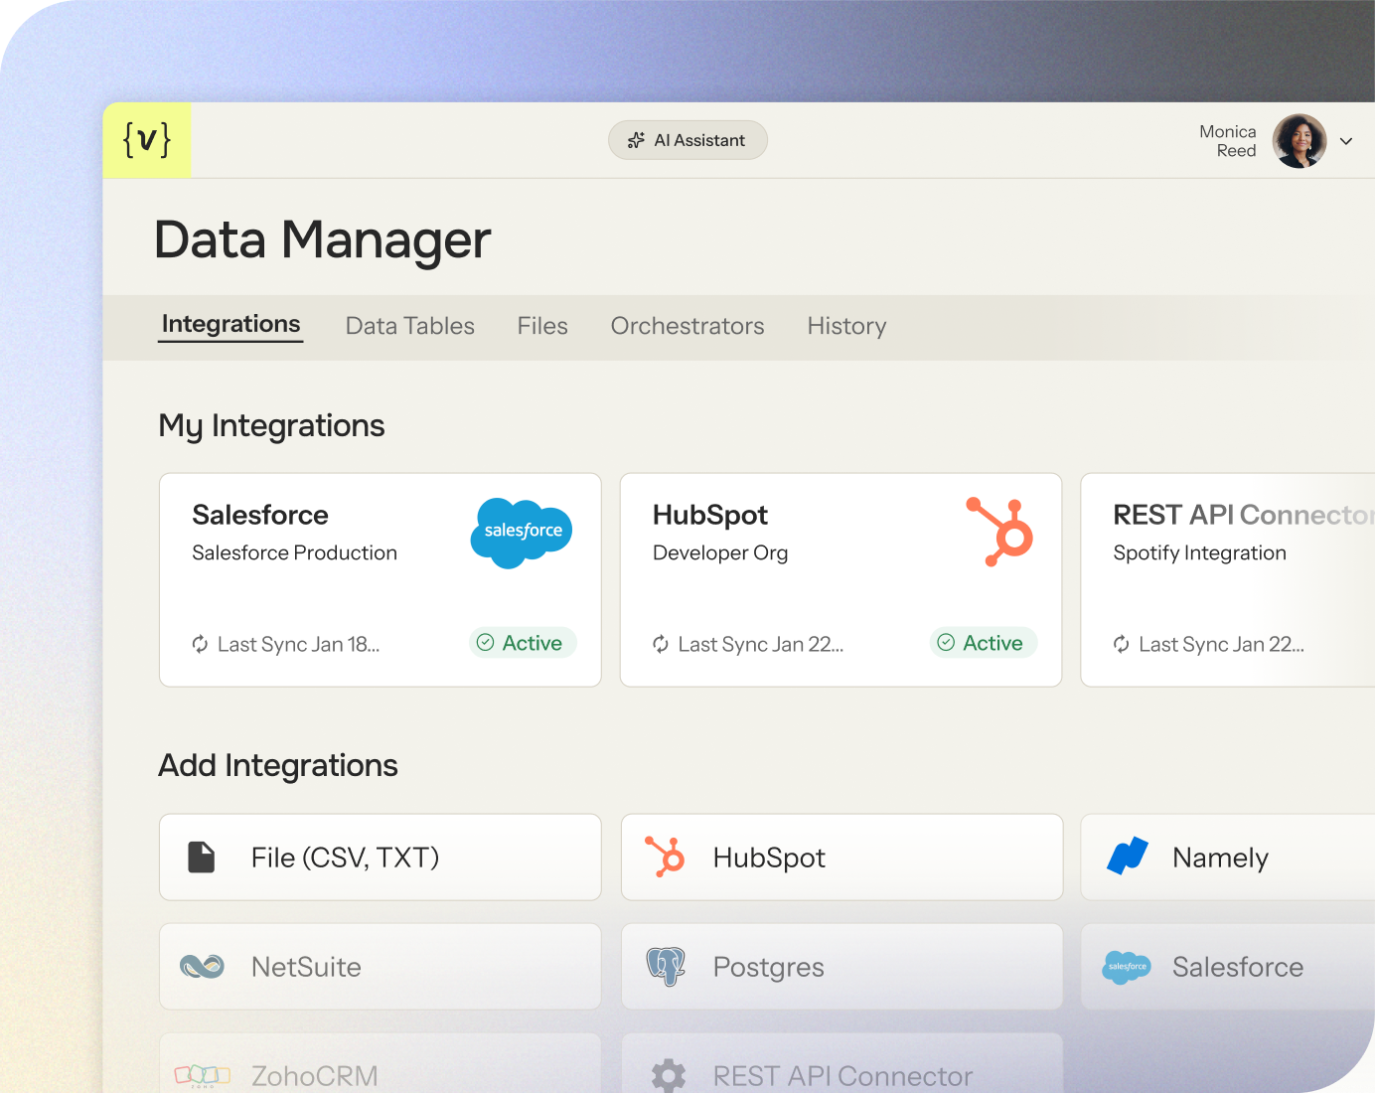Click the HubSpot sprocket logo in card

pos(1001,533)
